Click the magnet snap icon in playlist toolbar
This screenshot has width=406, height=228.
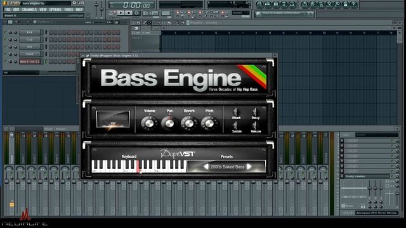138,23
